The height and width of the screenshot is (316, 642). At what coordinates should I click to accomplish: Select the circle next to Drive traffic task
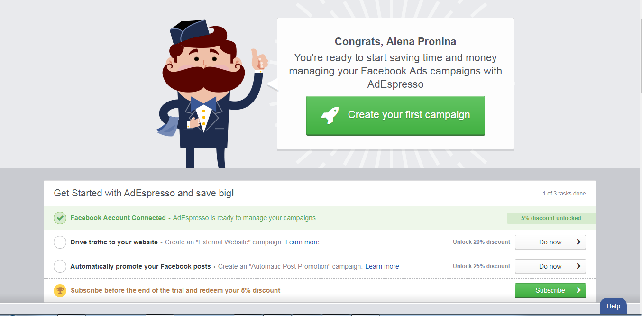[60, 242]
